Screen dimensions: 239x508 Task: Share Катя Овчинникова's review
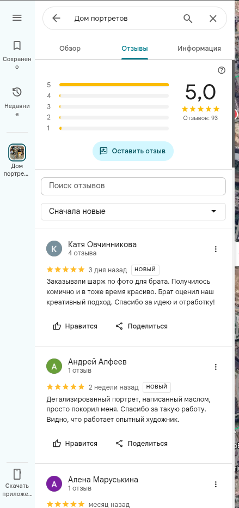tap(142, 326)
